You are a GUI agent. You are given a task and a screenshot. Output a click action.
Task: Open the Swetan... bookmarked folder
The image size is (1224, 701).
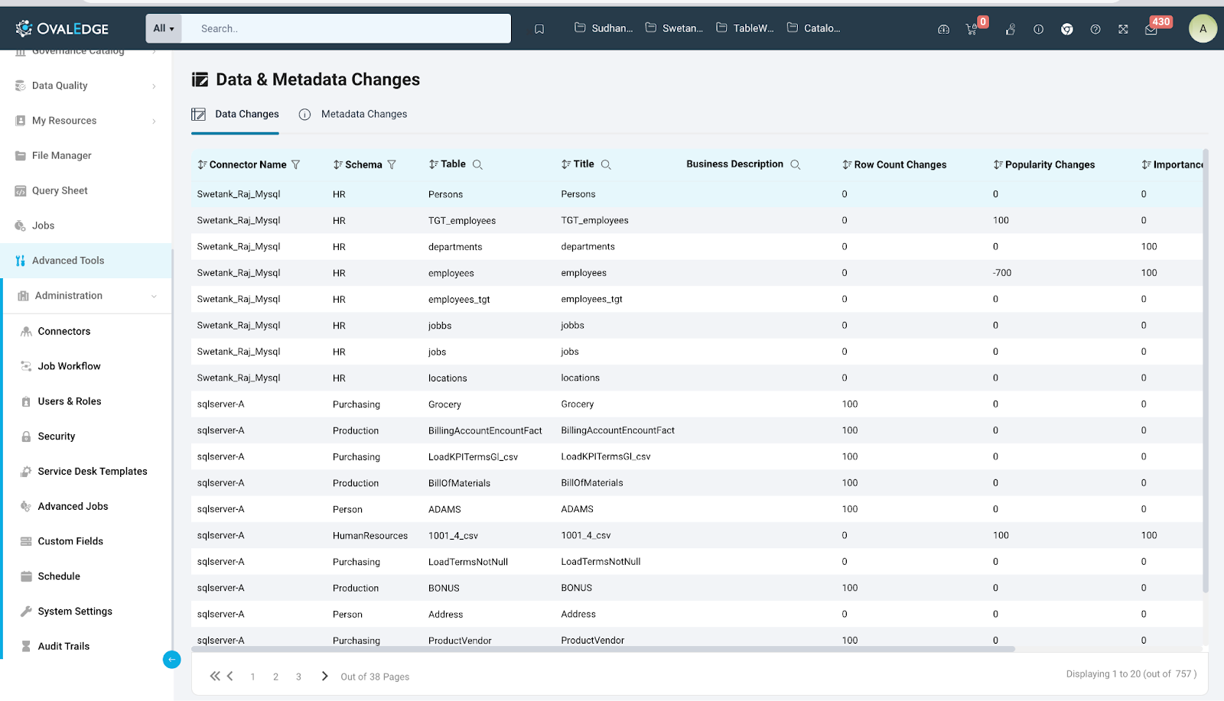[674, 28]
